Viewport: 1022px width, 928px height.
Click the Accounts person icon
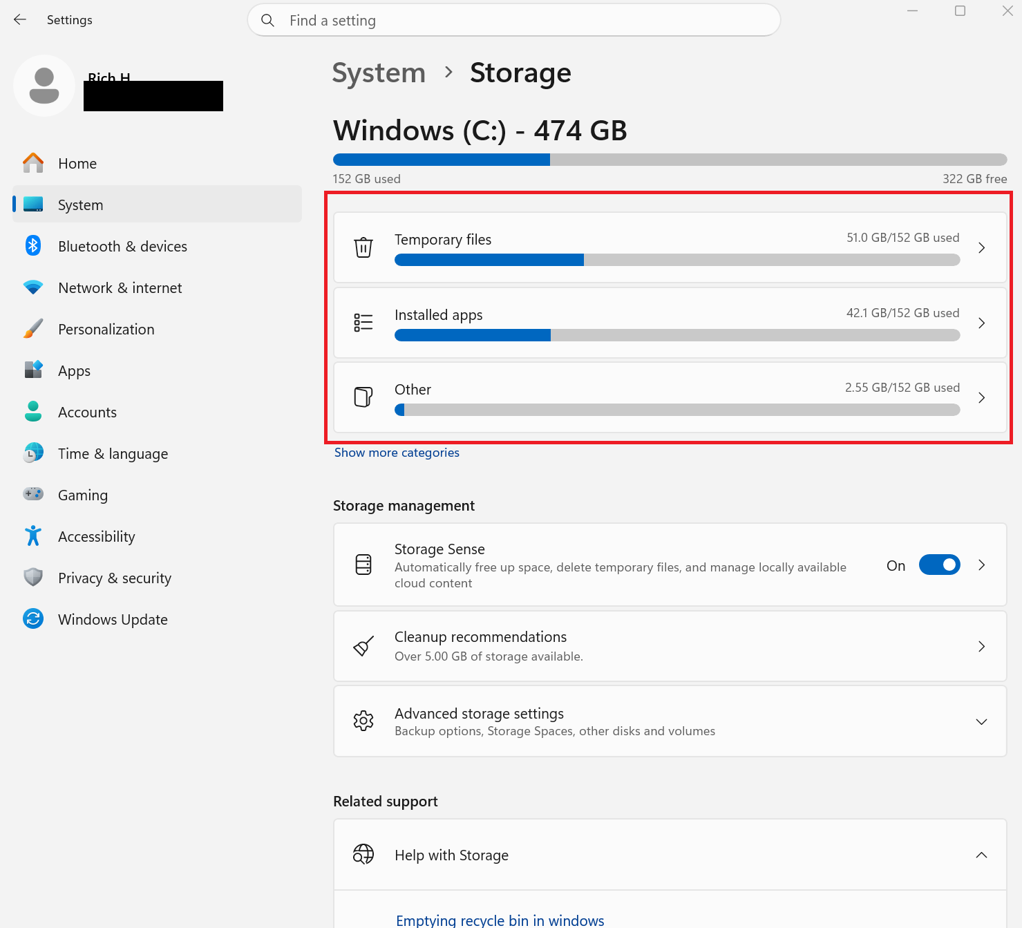click(x=33, y=412)
